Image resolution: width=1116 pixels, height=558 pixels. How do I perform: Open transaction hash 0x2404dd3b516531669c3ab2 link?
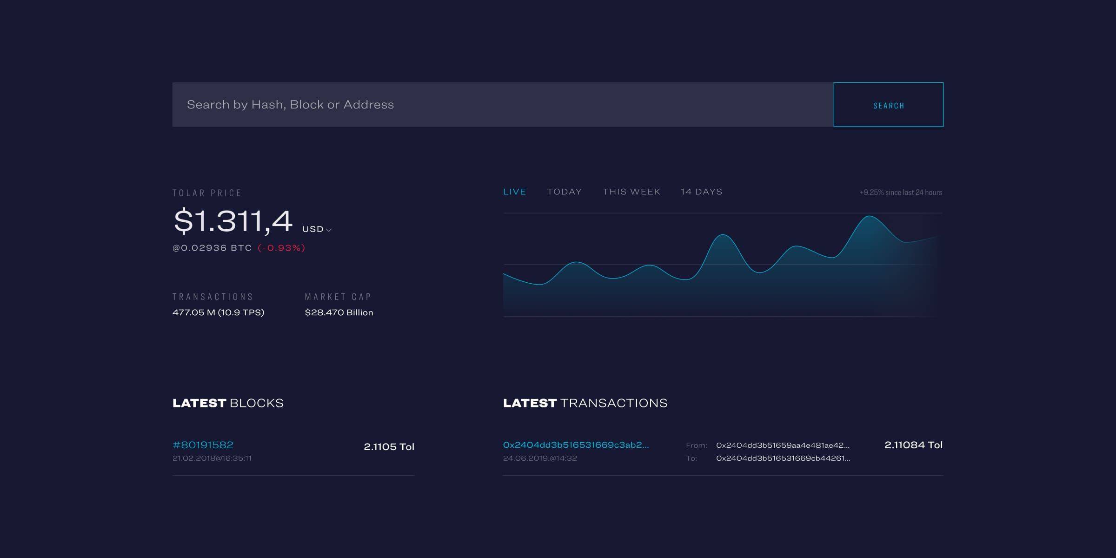point(576,445)
